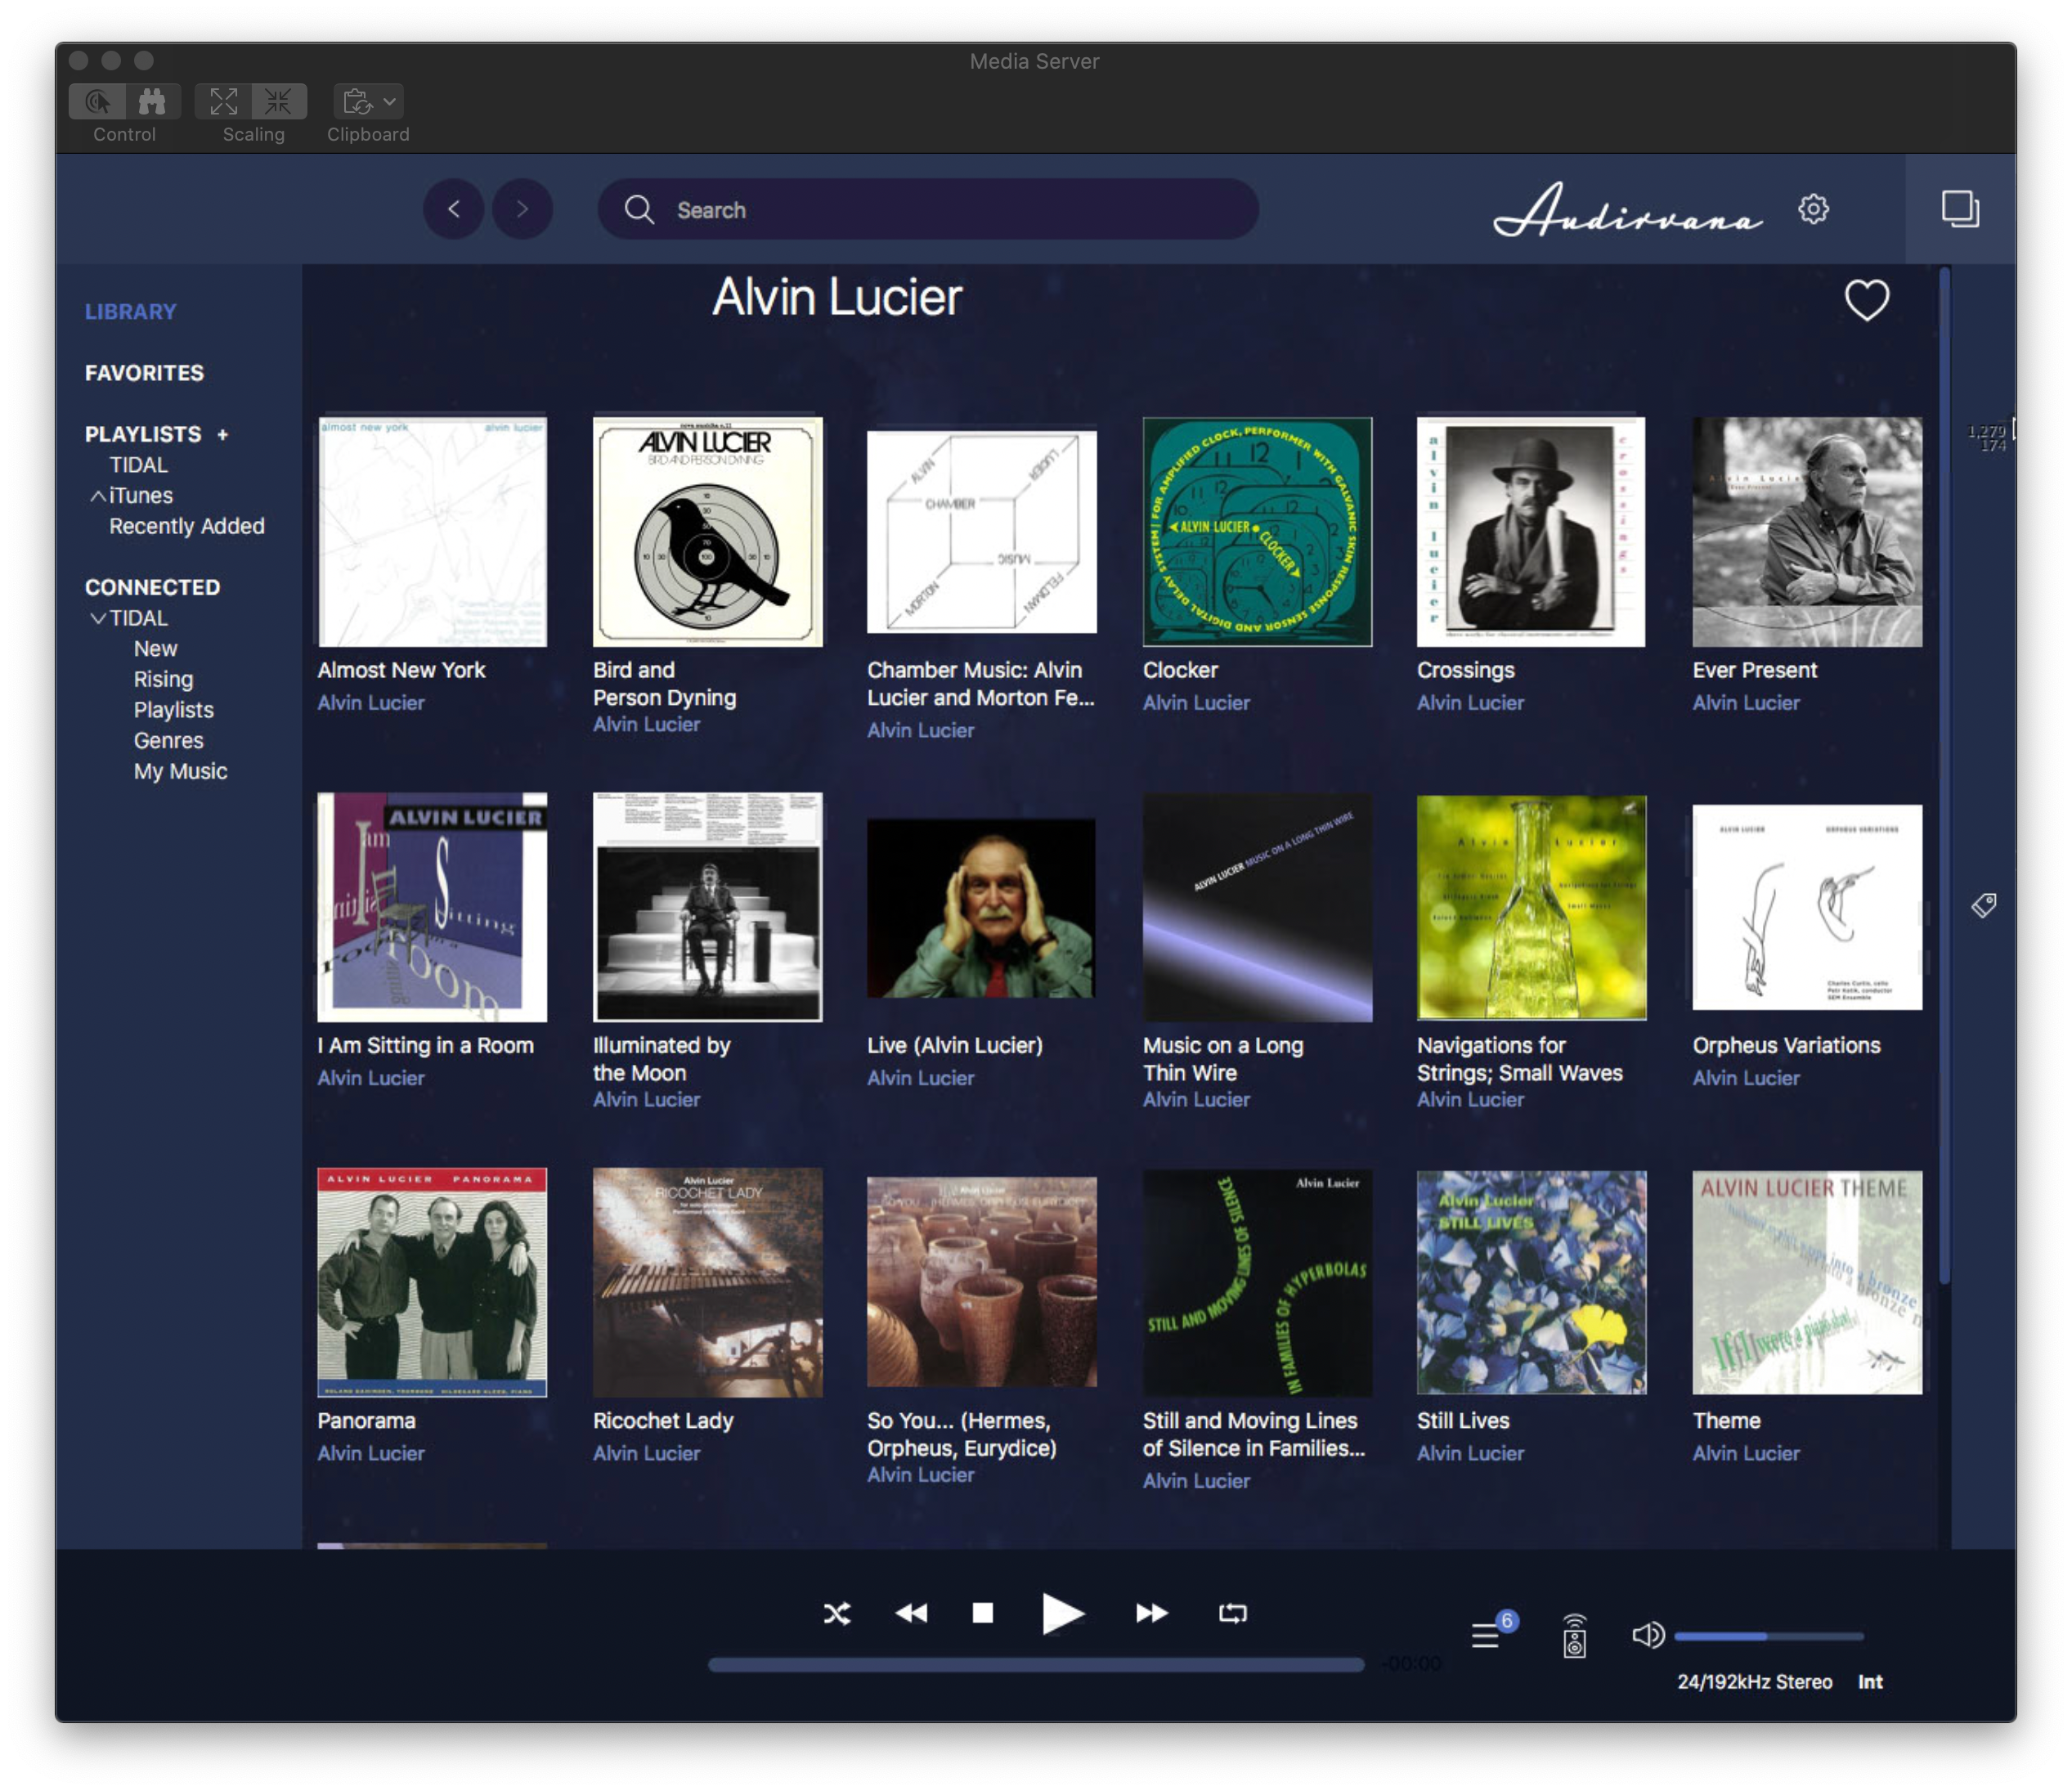Open the Ever Present album cover
Image resolution: width=2072 pixels, height=1791 pixels.
pyautogui.click(x=1807, y=531)
